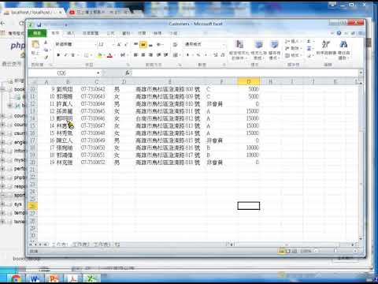Screen dimensions: 378x284
Task: Switch to the Insert ribbon tab
Action: click(x=71, y=33)
